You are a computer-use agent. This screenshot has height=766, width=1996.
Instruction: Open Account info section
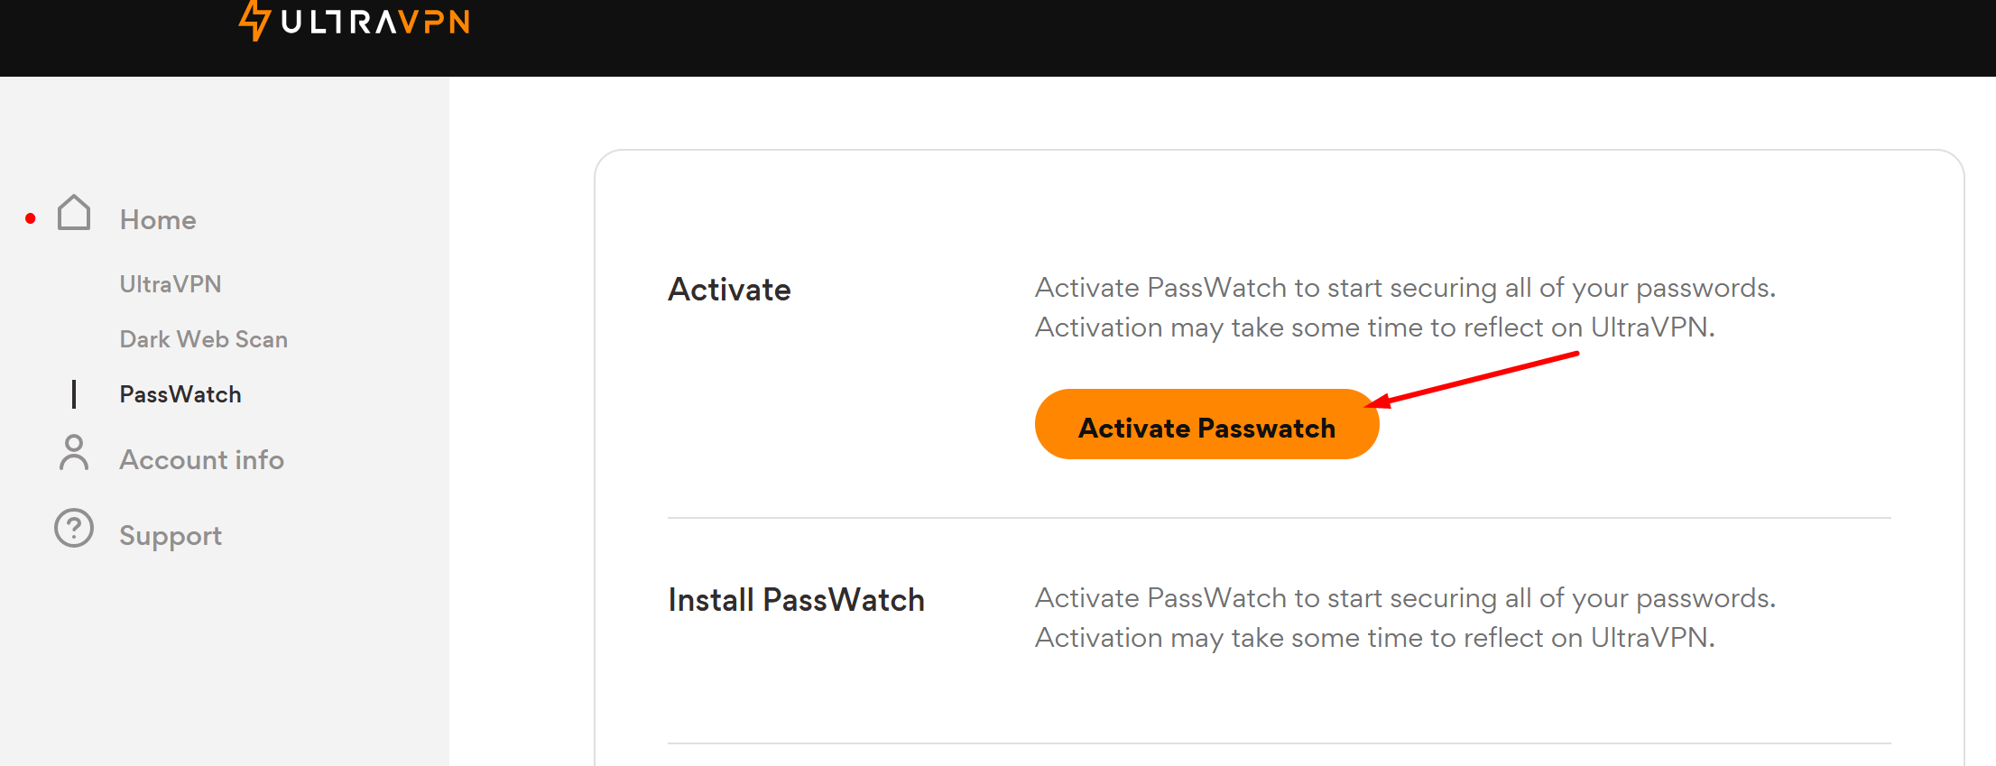(x=202, y=460)
